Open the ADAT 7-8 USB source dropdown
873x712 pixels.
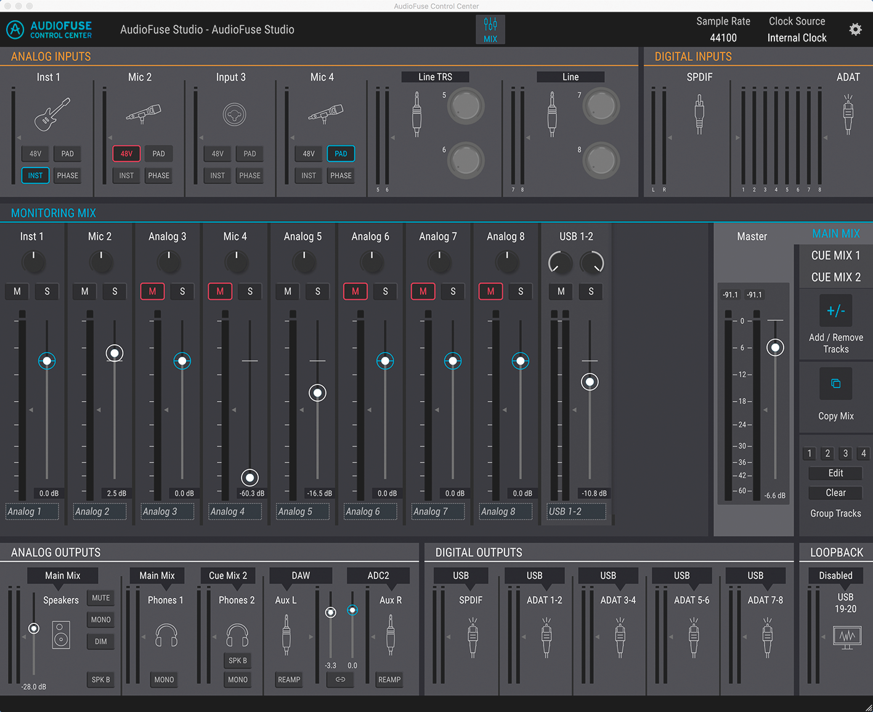click(755, 575)
